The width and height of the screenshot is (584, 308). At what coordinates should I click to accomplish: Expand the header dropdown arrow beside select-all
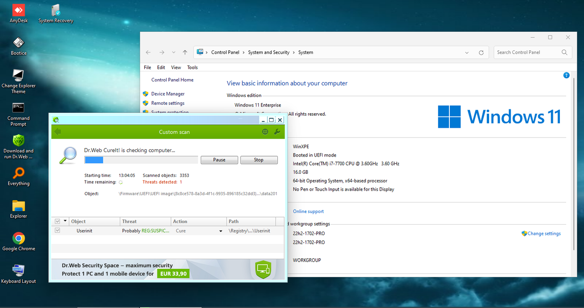[65, 221]
